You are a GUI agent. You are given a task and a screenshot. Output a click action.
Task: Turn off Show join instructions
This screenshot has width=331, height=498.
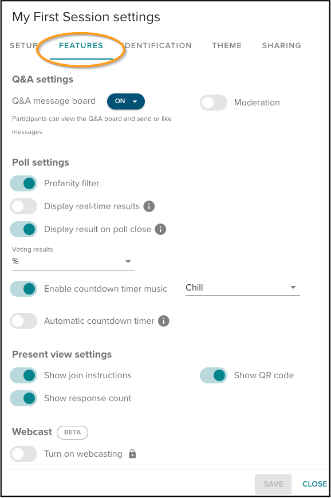pos(23,375)
